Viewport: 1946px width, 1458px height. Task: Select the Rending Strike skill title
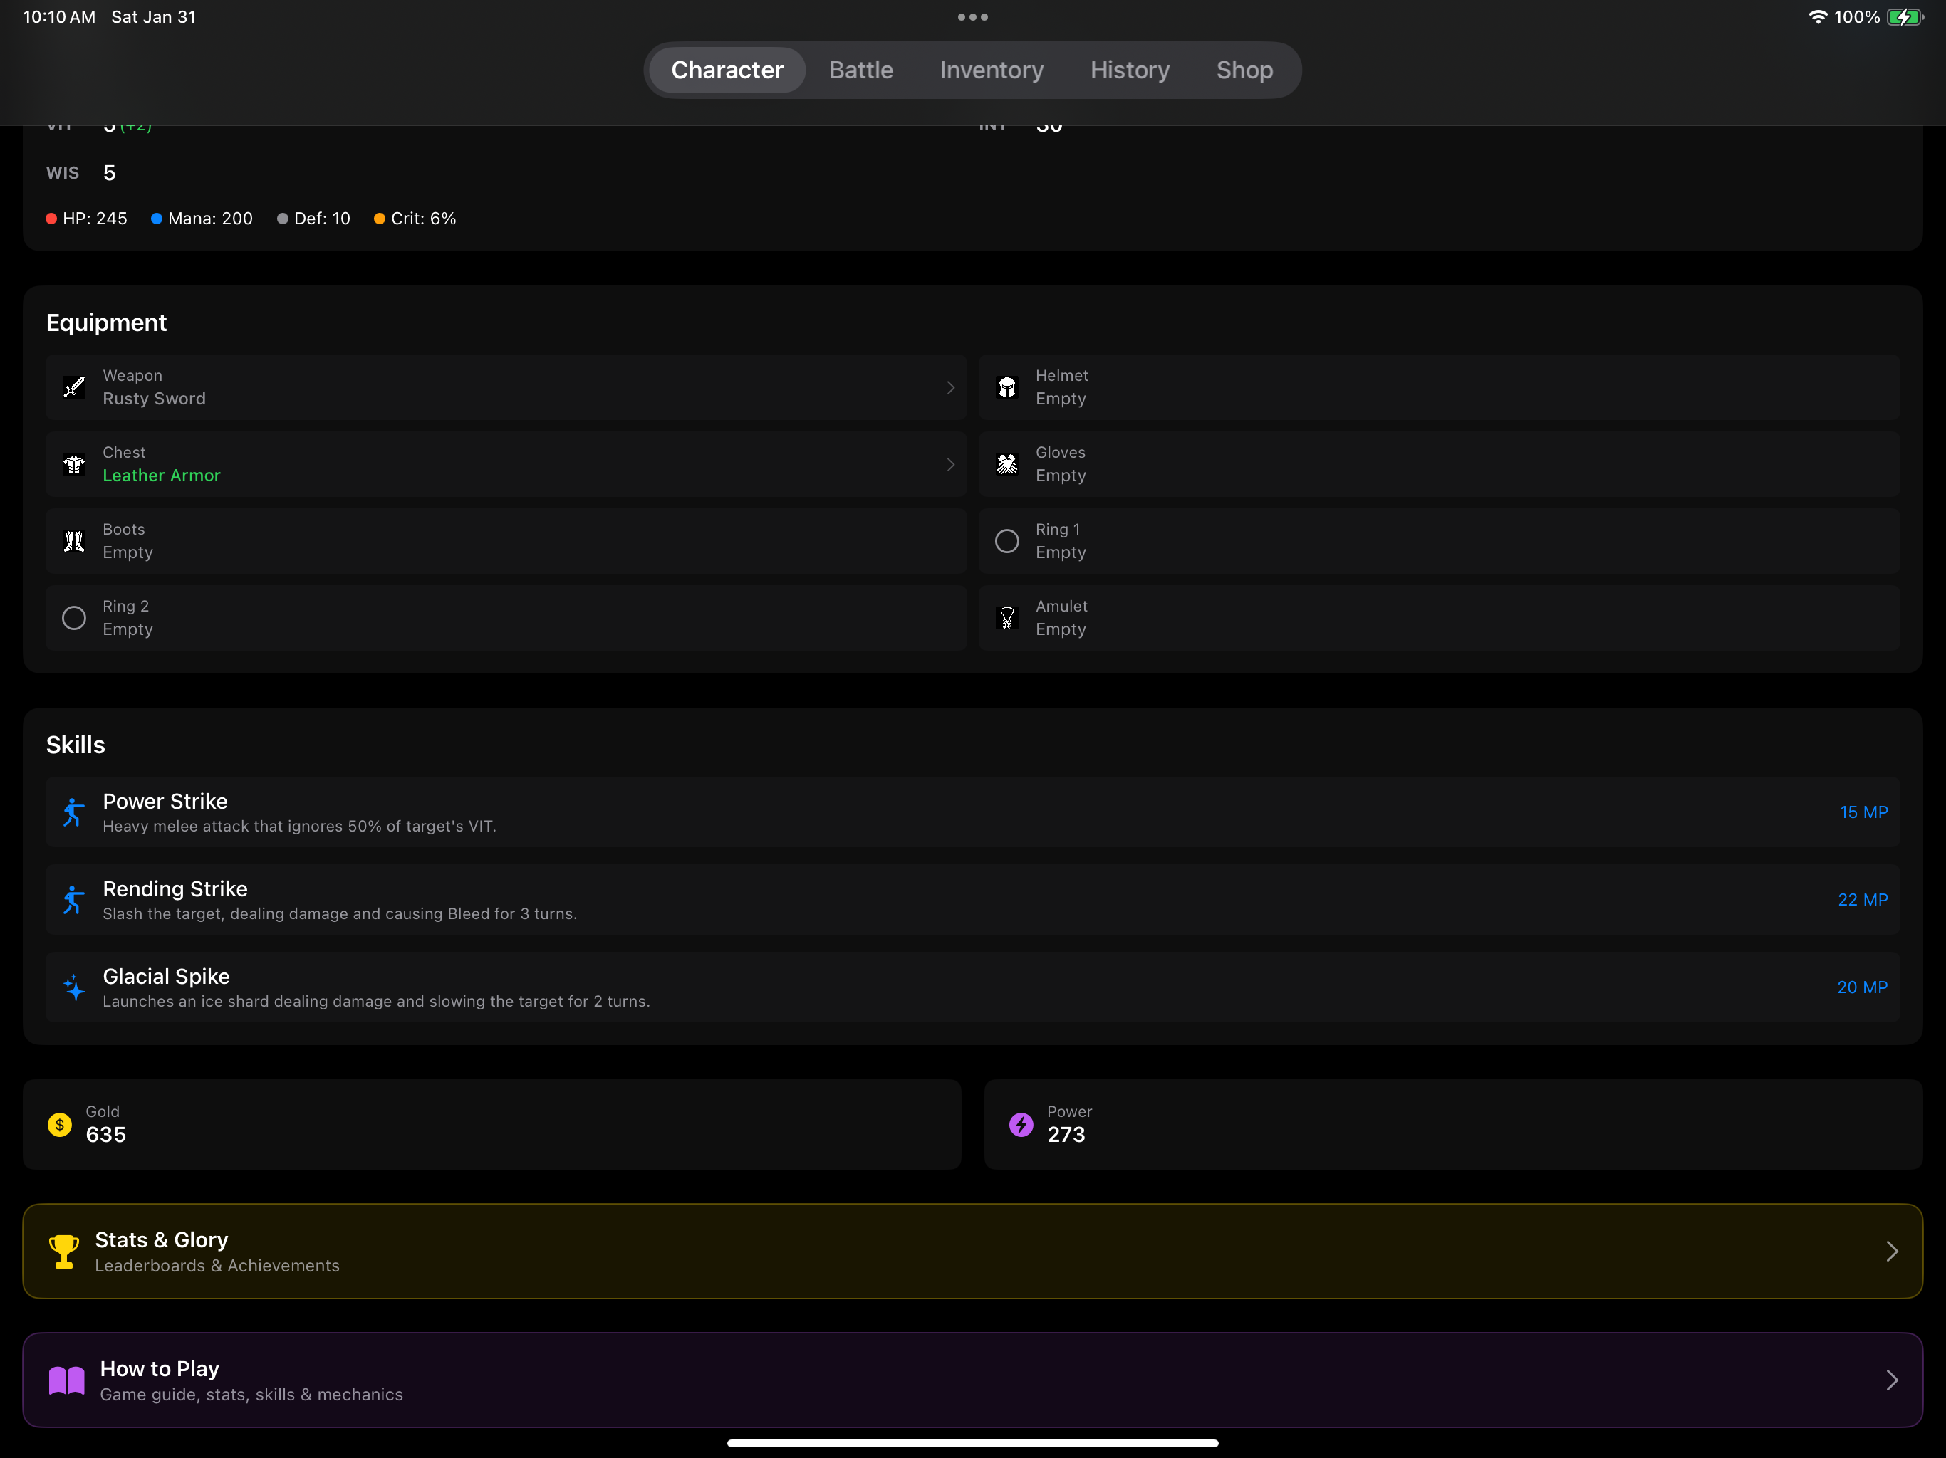(x=175, y=888)
